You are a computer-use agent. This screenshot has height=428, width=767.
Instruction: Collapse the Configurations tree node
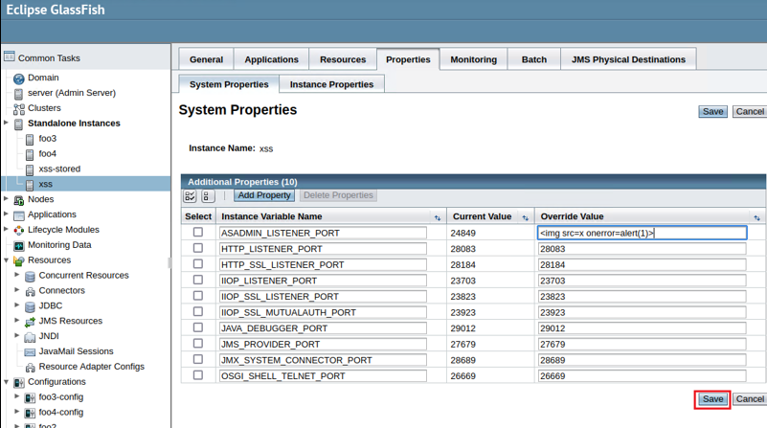click(x=6, y=381)
